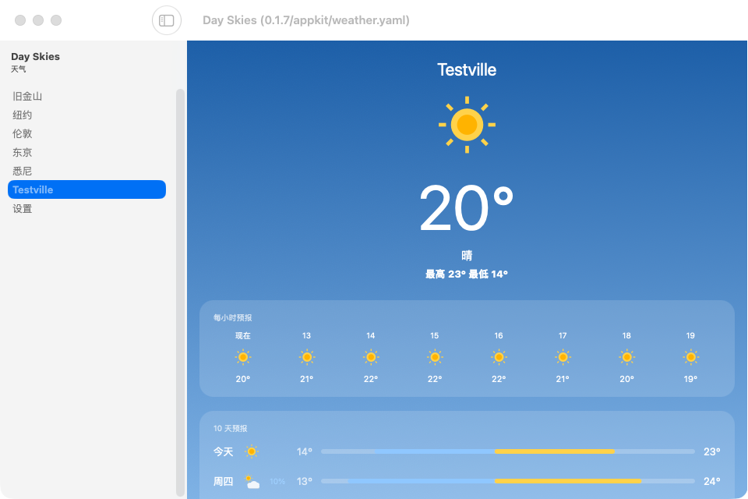This screenshot has height=499, width=748.
Task: Click the 14° low for 今天
Action: [305, 451]
